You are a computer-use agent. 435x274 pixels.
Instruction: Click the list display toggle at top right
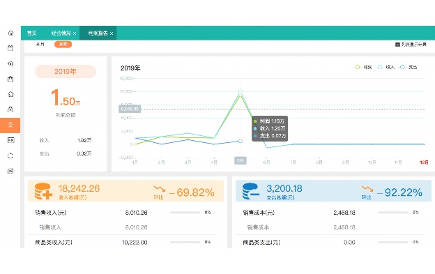pyautogui.click(x=411, y=45)
